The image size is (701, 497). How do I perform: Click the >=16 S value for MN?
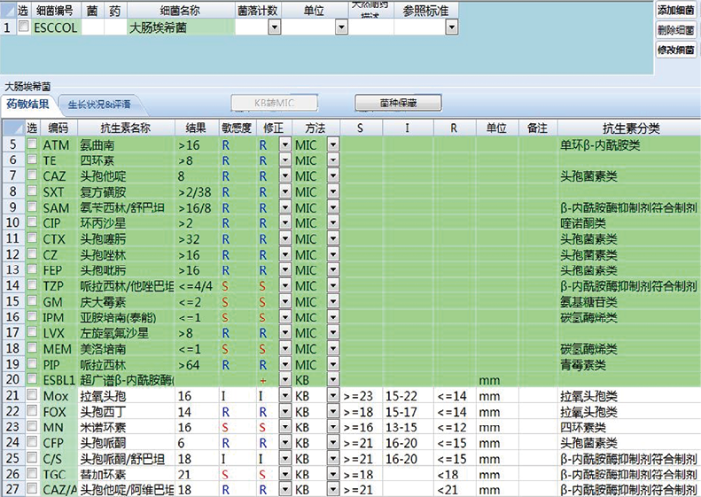point(362,427)
